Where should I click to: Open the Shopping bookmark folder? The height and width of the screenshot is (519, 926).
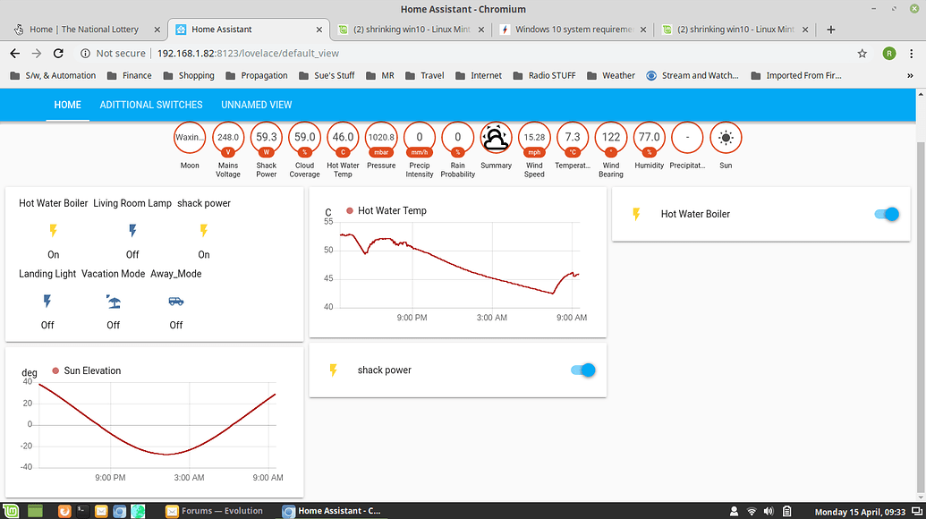point(189,75)
